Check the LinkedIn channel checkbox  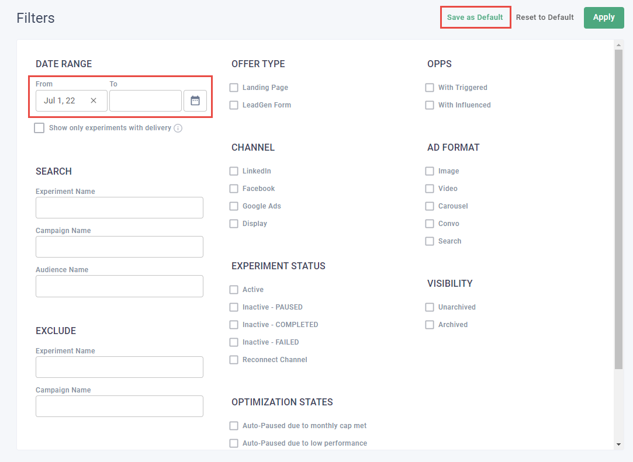click(x=234, y=171)
